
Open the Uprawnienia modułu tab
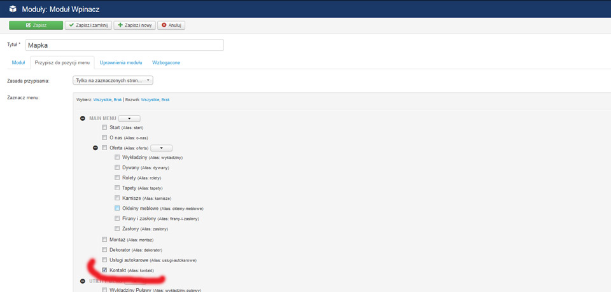[x=121, y=63]
